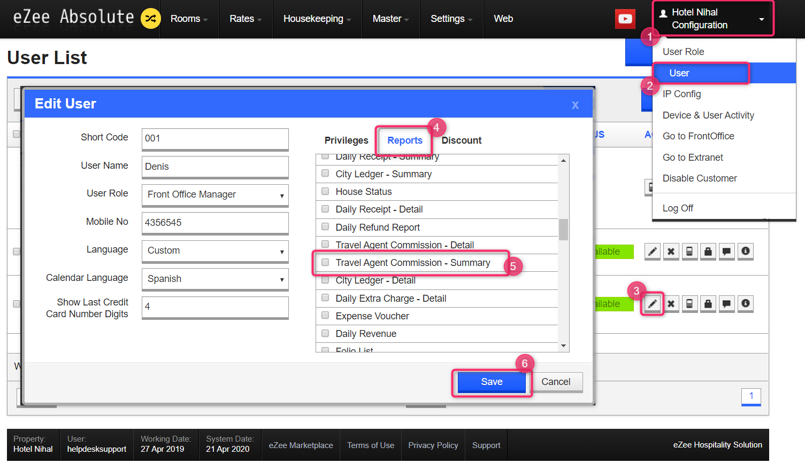Switch to the Privileges tab
805x463 pixels.
coord(346,140)
